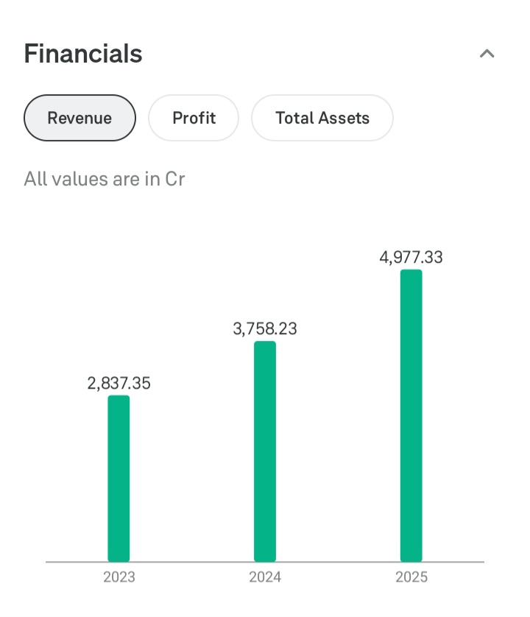Tap the 2024 revenue bar
This screenshot has height=617, width=530.
pyautogui.click(x=265, y=451)
